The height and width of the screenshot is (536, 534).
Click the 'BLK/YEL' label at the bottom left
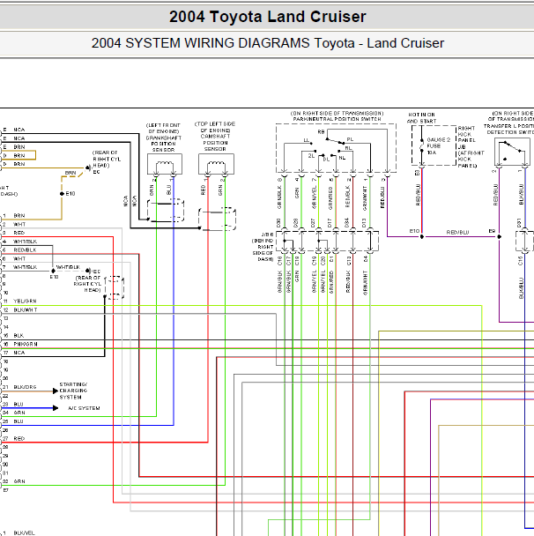[24, 532]
